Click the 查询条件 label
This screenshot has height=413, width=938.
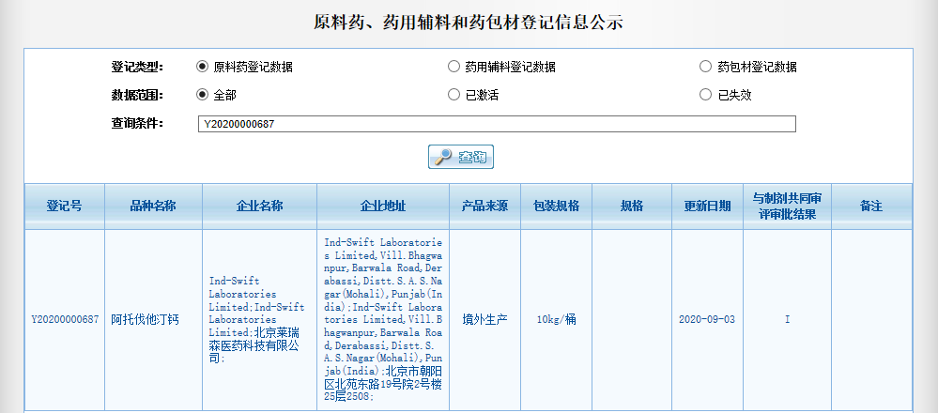[x=137, y=124]
